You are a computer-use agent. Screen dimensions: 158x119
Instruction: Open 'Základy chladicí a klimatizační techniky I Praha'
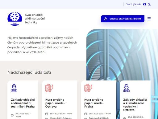click(23, 103)
